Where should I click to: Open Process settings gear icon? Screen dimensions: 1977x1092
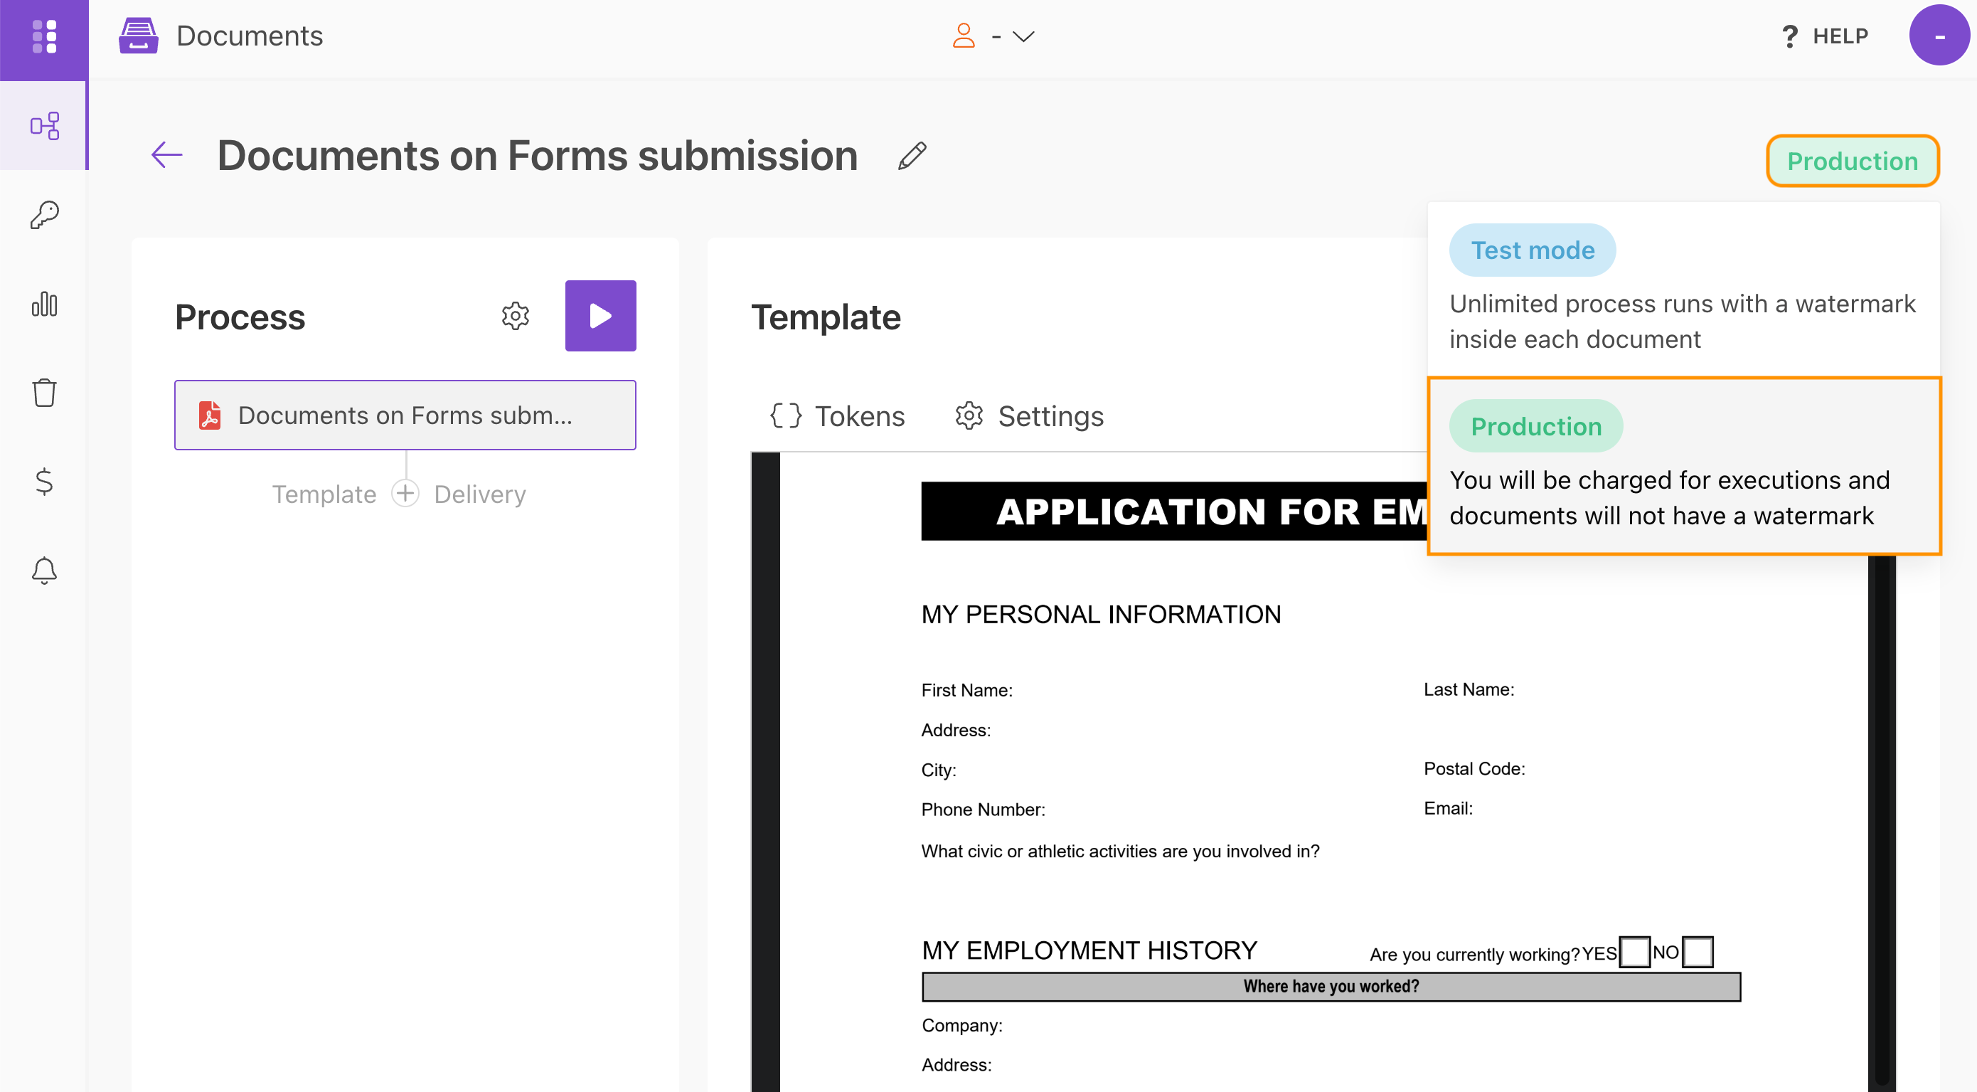[x=515, y=316]
